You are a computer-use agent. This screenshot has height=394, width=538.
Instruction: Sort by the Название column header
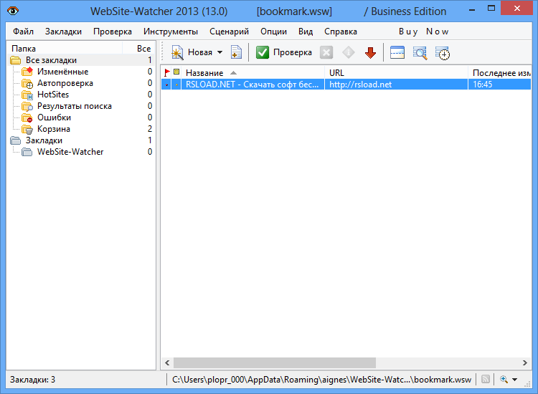[204, 73]
